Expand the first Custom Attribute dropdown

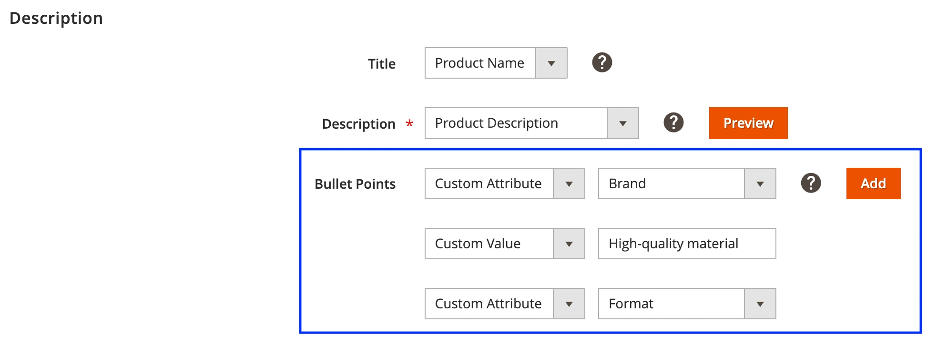click(x=504, y=183)
